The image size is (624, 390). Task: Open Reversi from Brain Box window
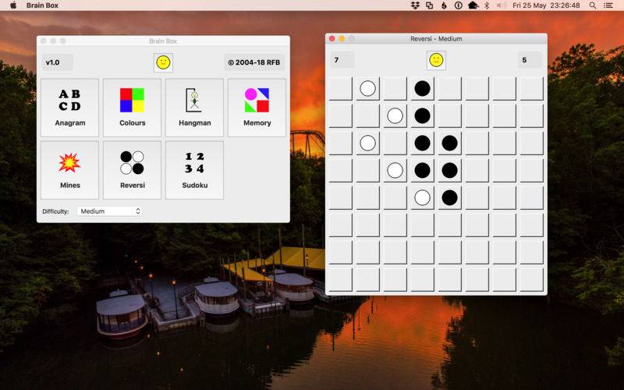tap(132, 170)
